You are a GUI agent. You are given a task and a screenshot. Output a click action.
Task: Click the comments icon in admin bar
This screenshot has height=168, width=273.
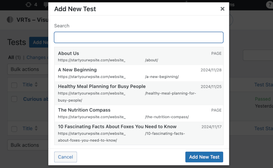45,4
